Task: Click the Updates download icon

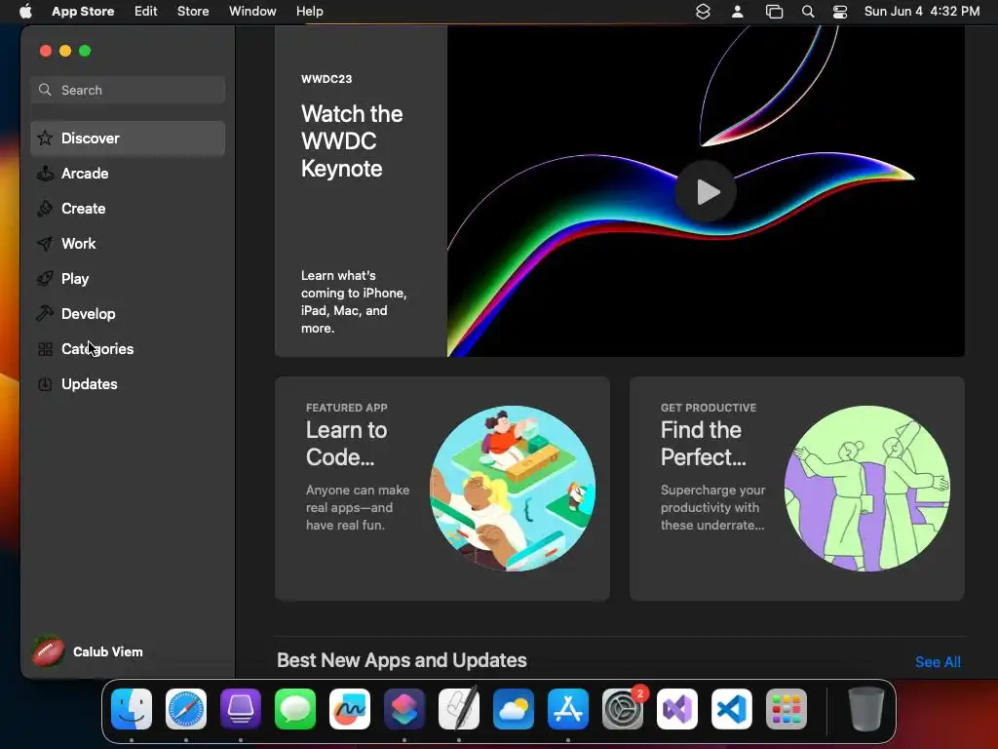Action: 45,384
